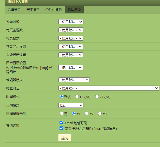Toggle 同意接收论坛通知 checkbox

click(61, 128)
